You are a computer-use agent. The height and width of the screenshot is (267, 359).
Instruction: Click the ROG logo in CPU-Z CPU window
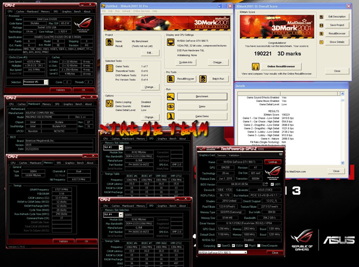[83, 25]
